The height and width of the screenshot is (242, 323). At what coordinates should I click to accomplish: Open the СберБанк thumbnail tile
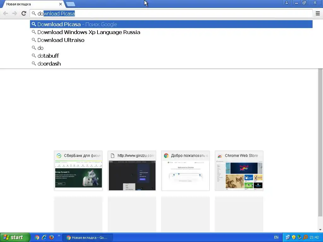coord(78,171)
